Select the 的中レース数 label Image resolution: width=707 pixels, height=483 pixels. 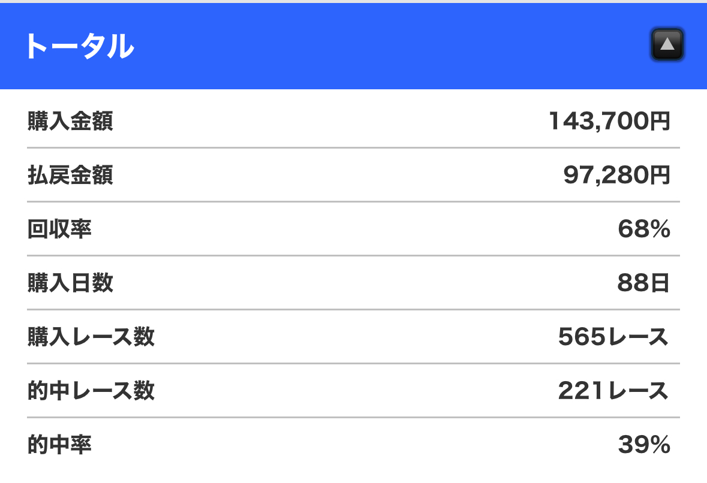[x=91, y=391]
